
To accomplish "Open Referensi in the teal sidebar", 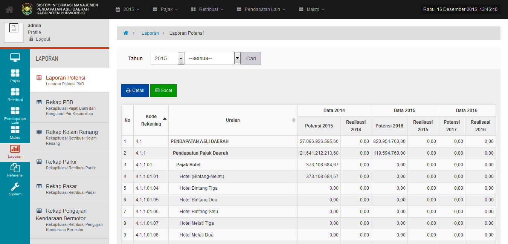I will coord(15,170).
